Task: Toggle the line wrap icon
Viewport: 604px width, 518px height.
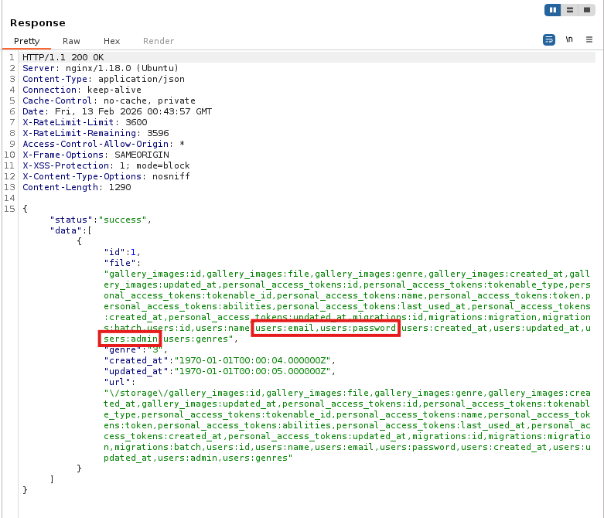Action: click(x=549, y=39)
